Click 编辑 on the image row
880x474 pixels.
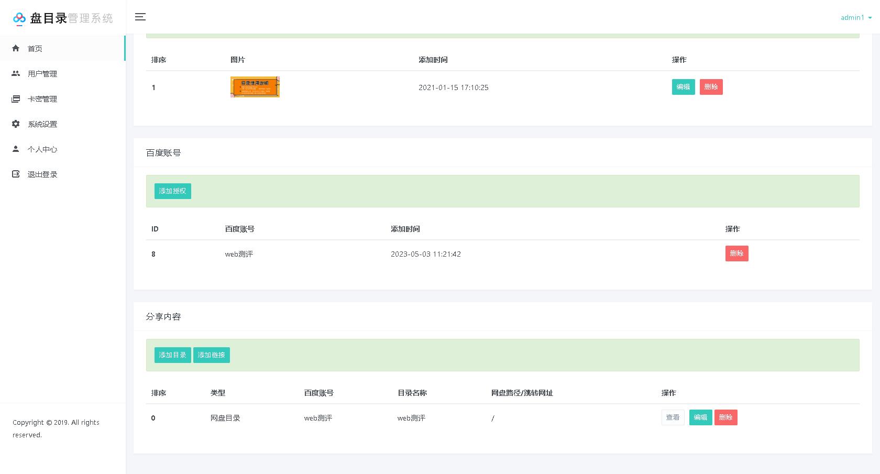(x=683, y=87)
